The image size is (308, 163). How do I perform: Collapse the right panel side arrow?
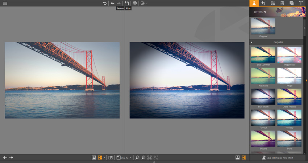[x=307, y=80]
